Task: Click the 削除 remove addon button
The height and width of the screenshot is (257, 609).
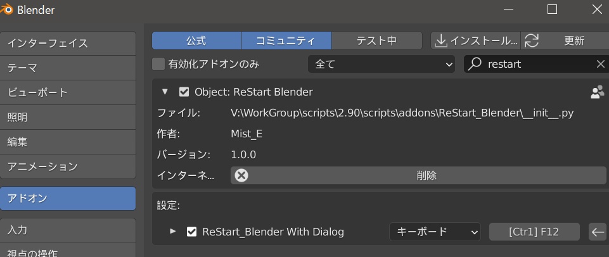Action: tap(418, 175)
